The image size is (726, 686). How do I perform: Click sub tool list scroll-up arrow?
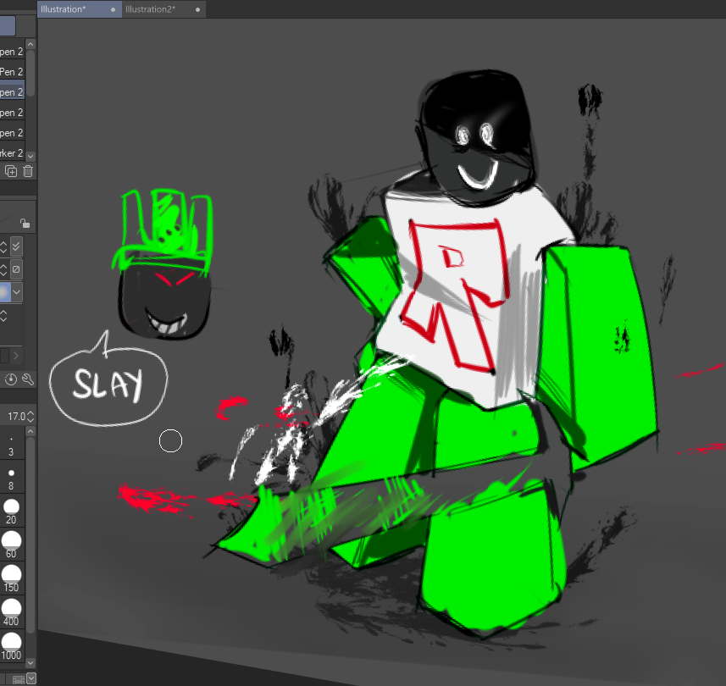[30, 44]
